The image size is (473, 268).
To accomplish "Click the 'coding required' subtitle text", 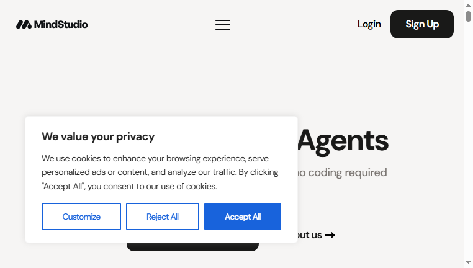I will (343, 172).
